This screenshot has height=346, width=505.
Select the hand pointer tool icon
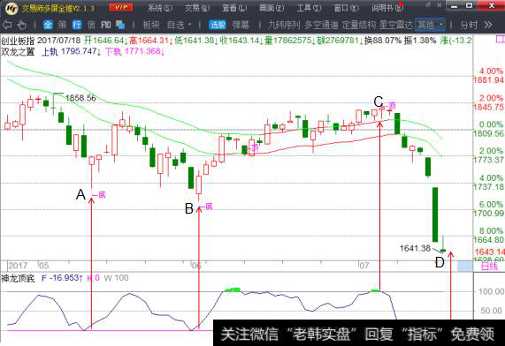pos(21,25)
